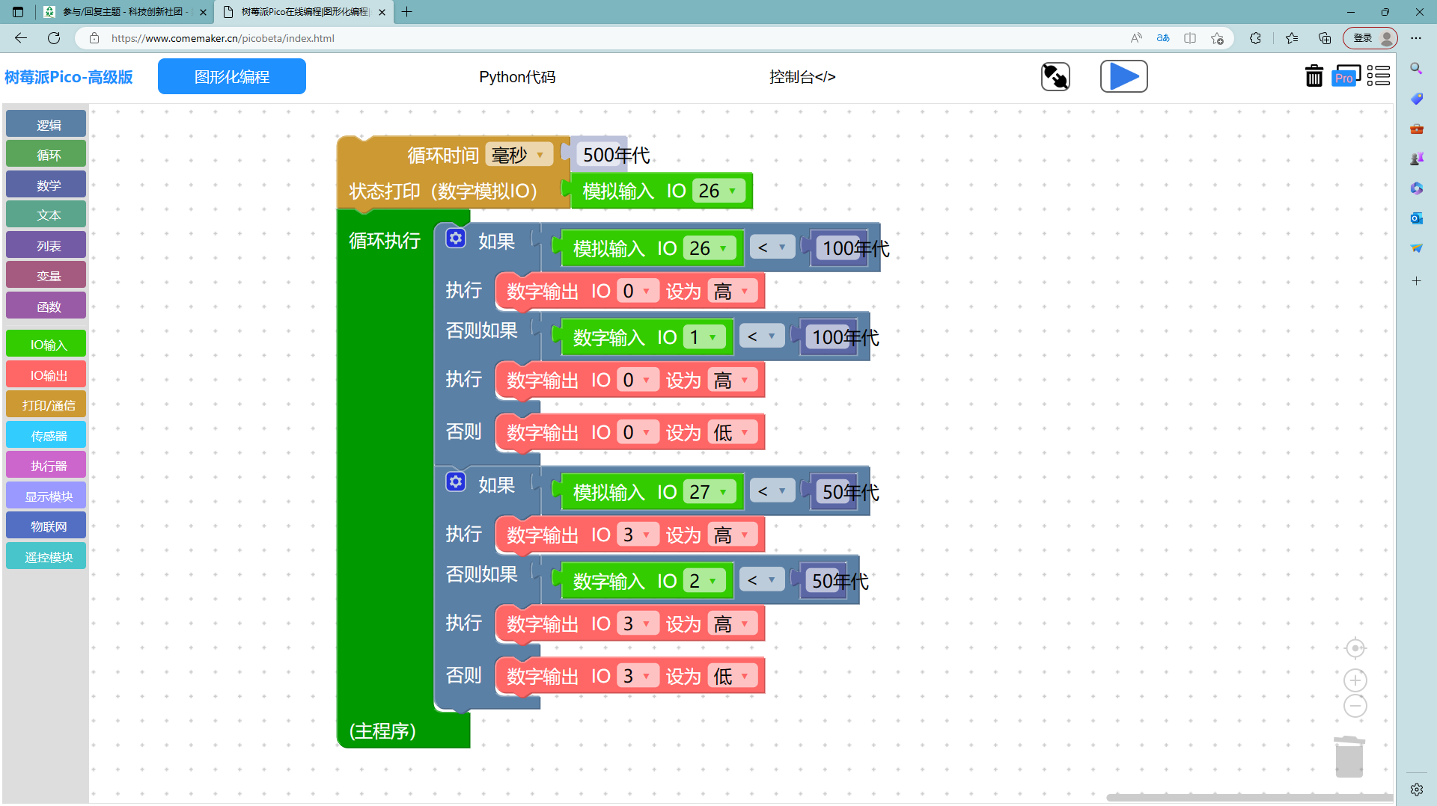Open 执行器 block category
Screen dimensions: 1437x806
pyautogui.click(x=46, y=465)
